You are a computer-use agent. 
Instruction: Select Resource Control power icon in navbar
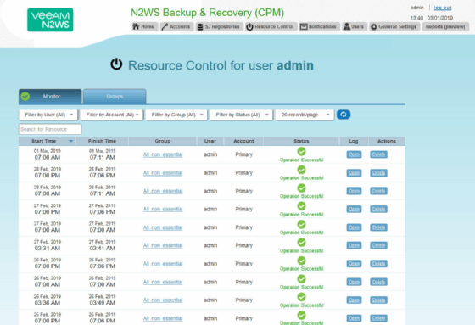click(x=249, y=27)
